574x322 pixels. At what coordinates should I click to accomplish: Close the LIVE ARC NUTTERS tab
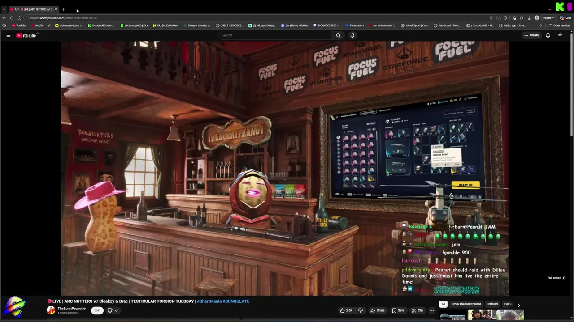[x=56, y=9]
